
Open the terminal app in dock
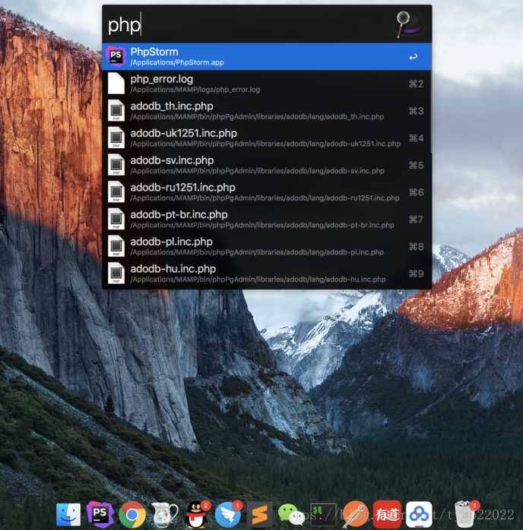coord(323,515)
